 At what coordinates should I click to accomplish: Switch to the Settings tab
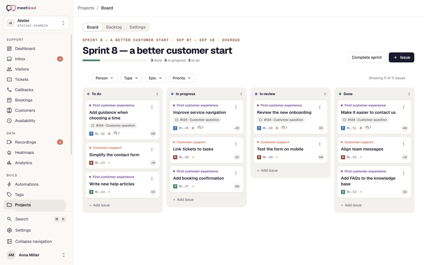138,27
